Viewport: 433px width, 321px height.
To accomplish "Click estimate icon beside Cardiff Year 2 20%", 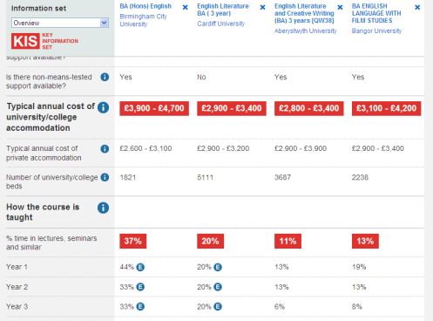I will pyautogui.click(x=218, y=287).
